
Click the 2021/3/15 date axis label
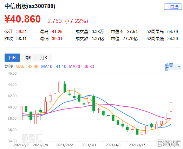pyautogui.click(x=137, y=145)
